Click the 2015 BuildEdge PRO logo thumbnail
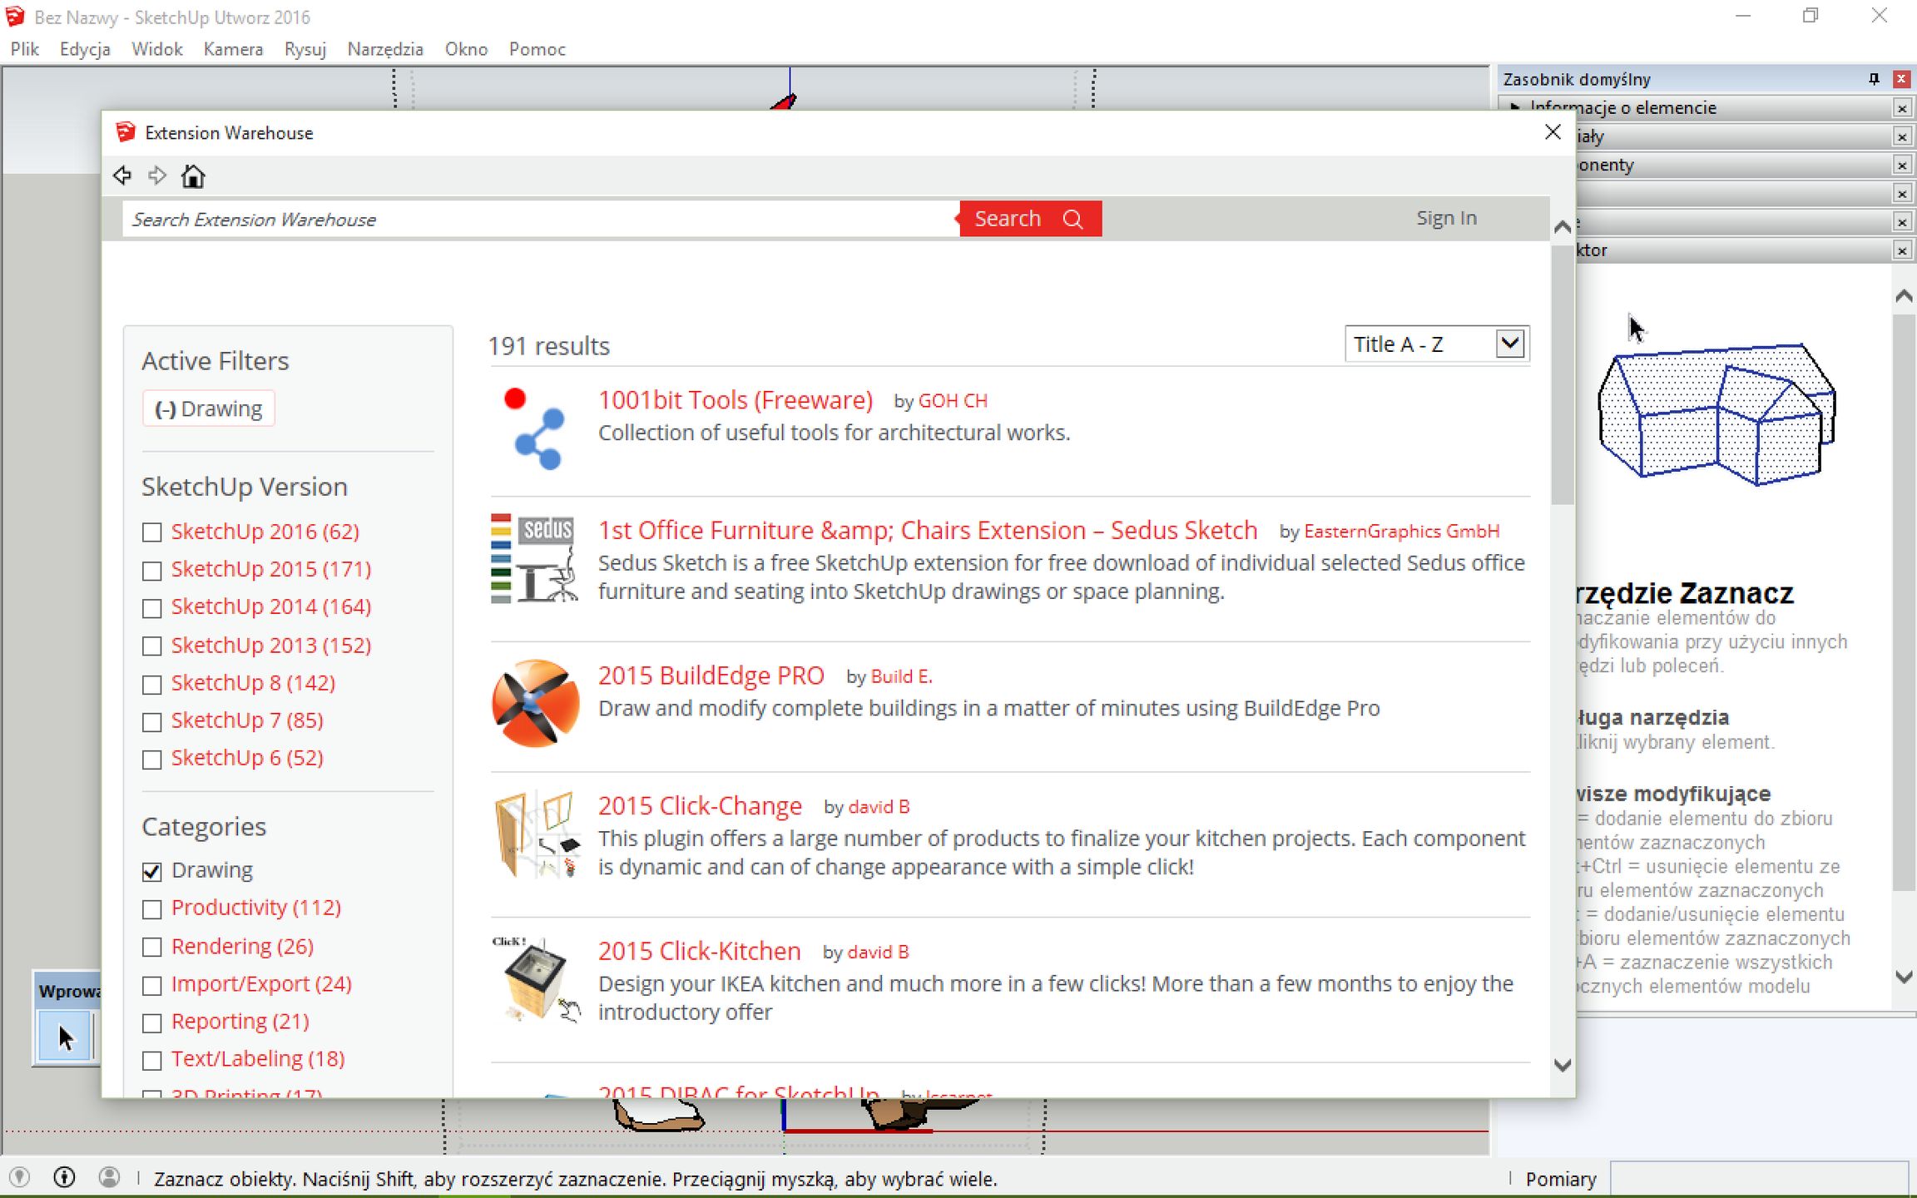 [535, 703]
